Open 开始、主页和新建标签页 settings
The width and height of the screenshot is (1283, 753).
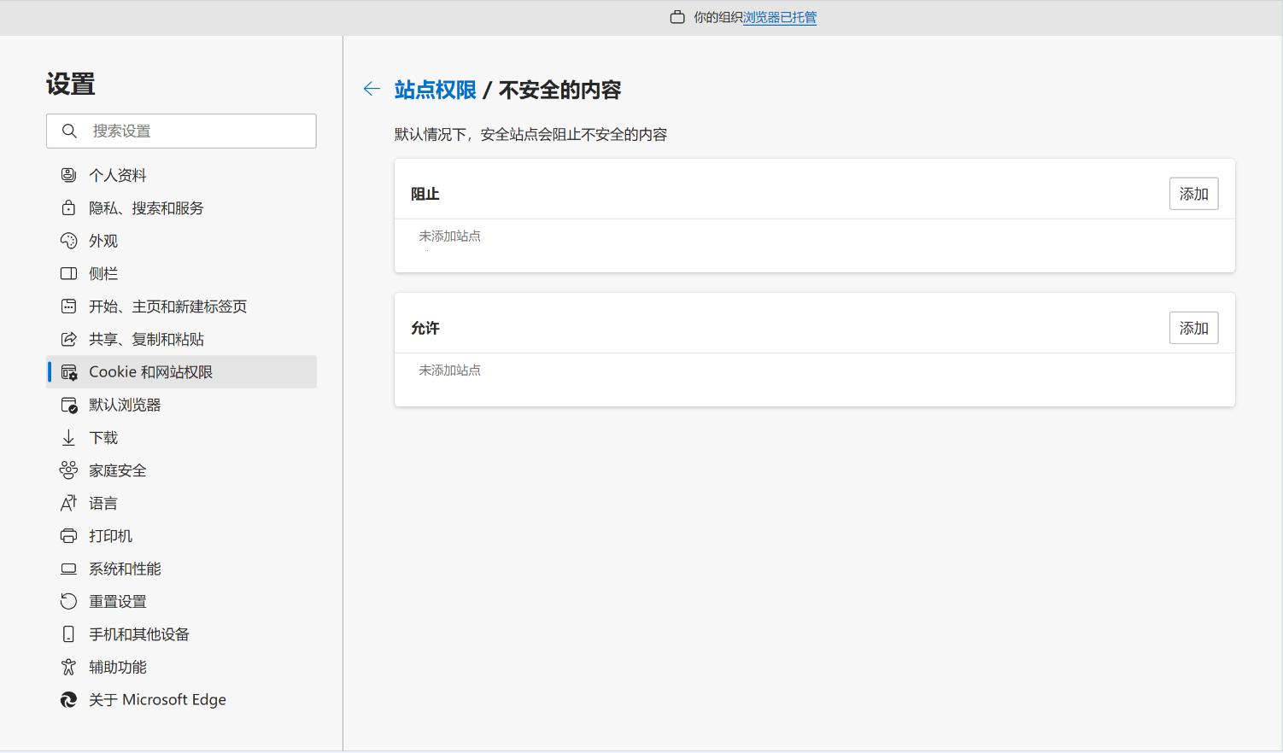[x=181, y=306]
